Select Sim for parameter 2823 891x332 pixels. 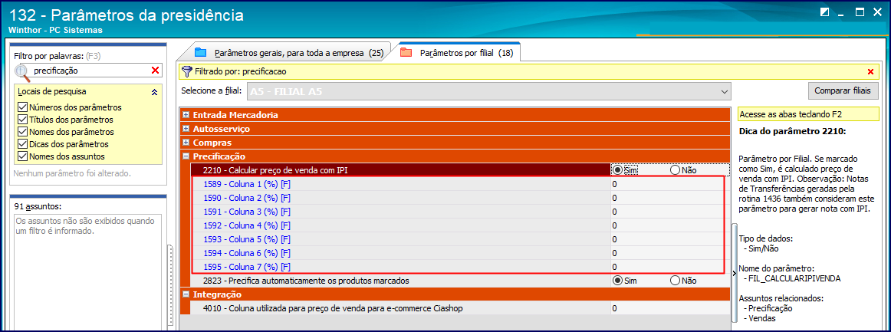coord(618,281)
